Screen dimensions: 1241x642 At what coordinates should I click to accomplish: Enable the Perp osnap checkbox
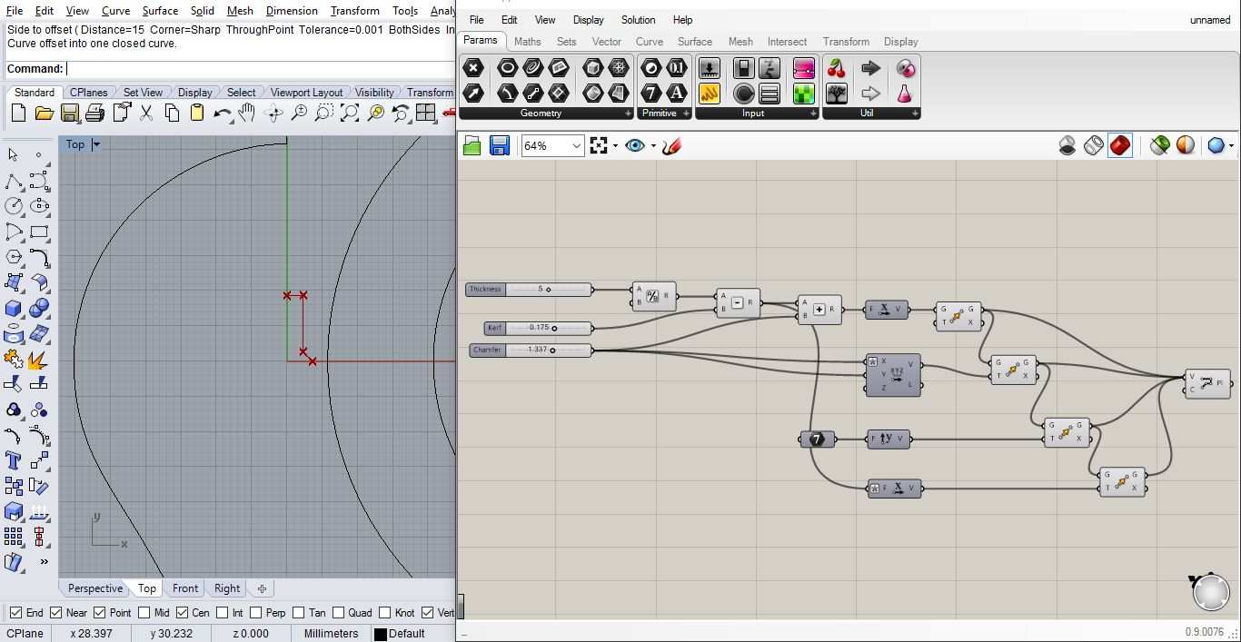255,612
